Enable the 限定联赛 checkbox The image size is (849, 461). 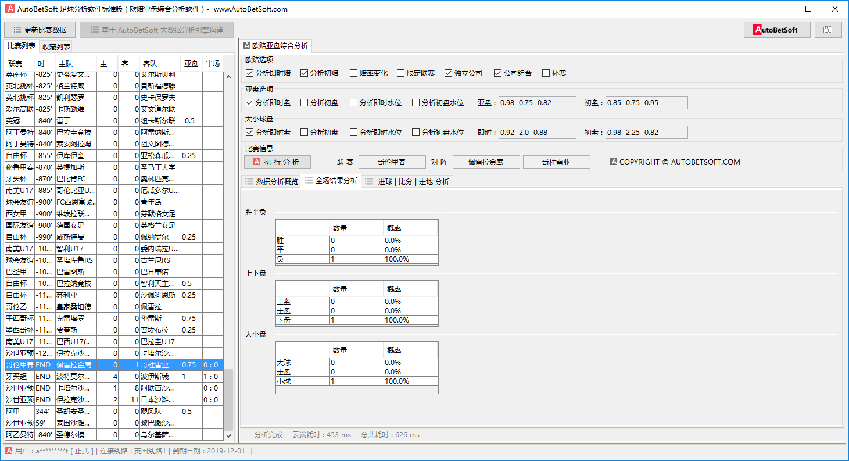tap(401, 73)
